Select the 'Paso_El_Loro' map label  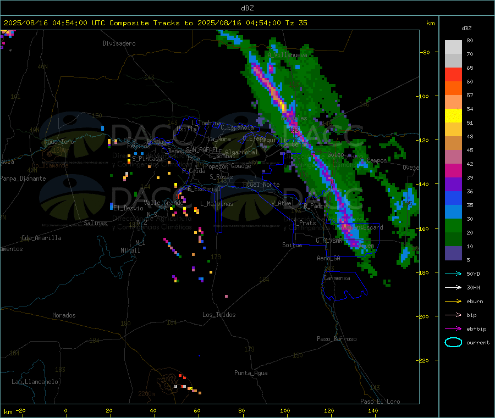point(380,402)
